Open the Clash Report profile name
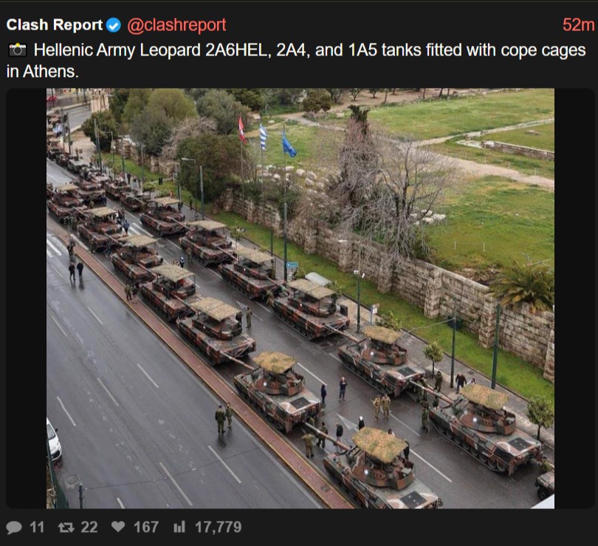Screen dimensions: 598x546 55,25
